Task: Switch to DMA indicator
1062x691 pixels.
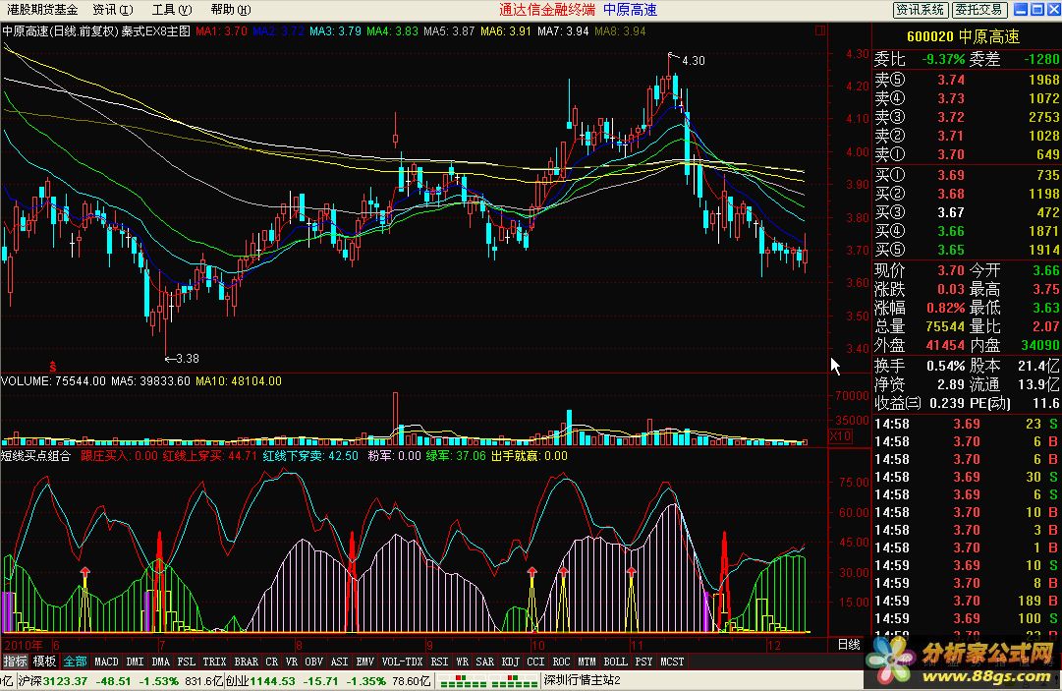Action: [x=160, y=662]
